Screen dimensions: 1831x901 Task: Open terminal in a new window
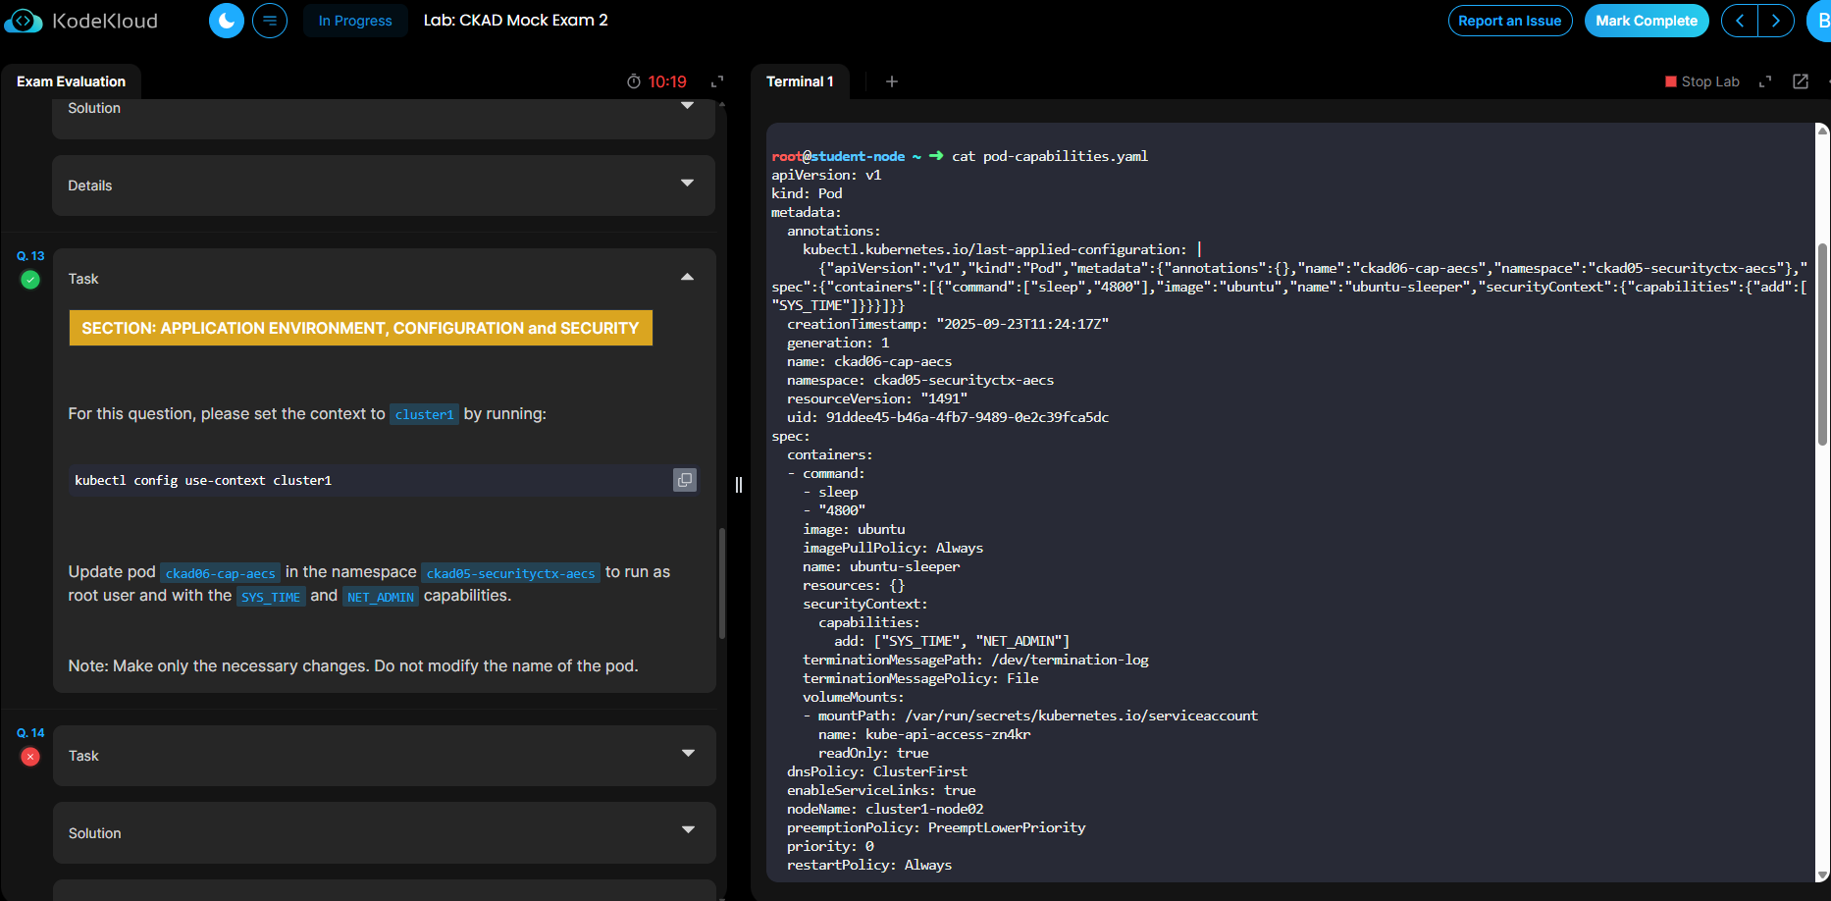pos(1801,81)
